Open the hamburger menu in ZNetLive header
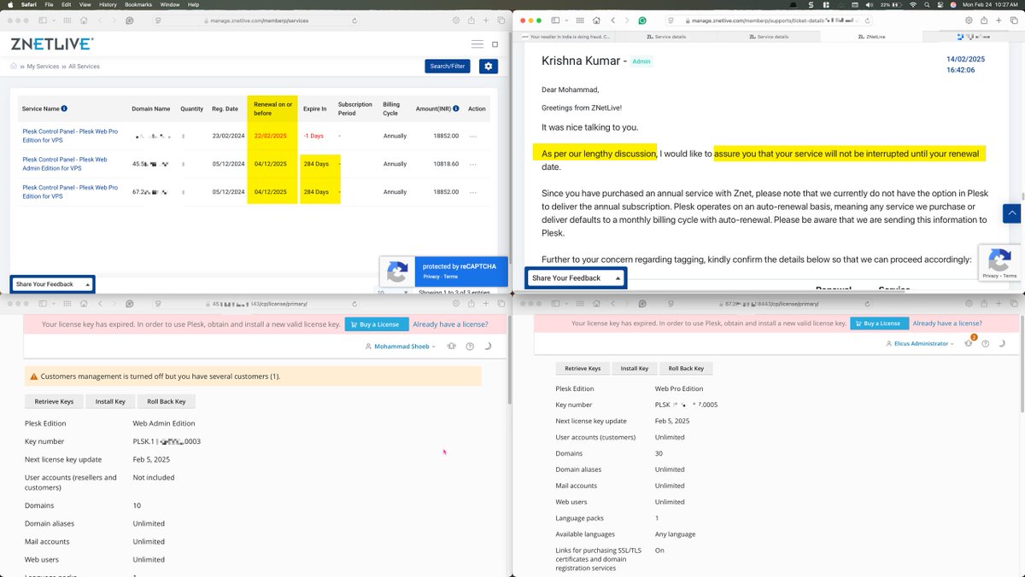Viewport: 1025px width, 577px height. click(477, 44)
